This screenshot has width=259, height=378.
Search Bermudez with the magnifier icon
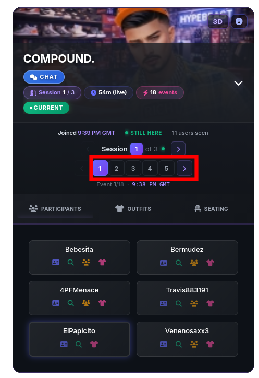179,263
